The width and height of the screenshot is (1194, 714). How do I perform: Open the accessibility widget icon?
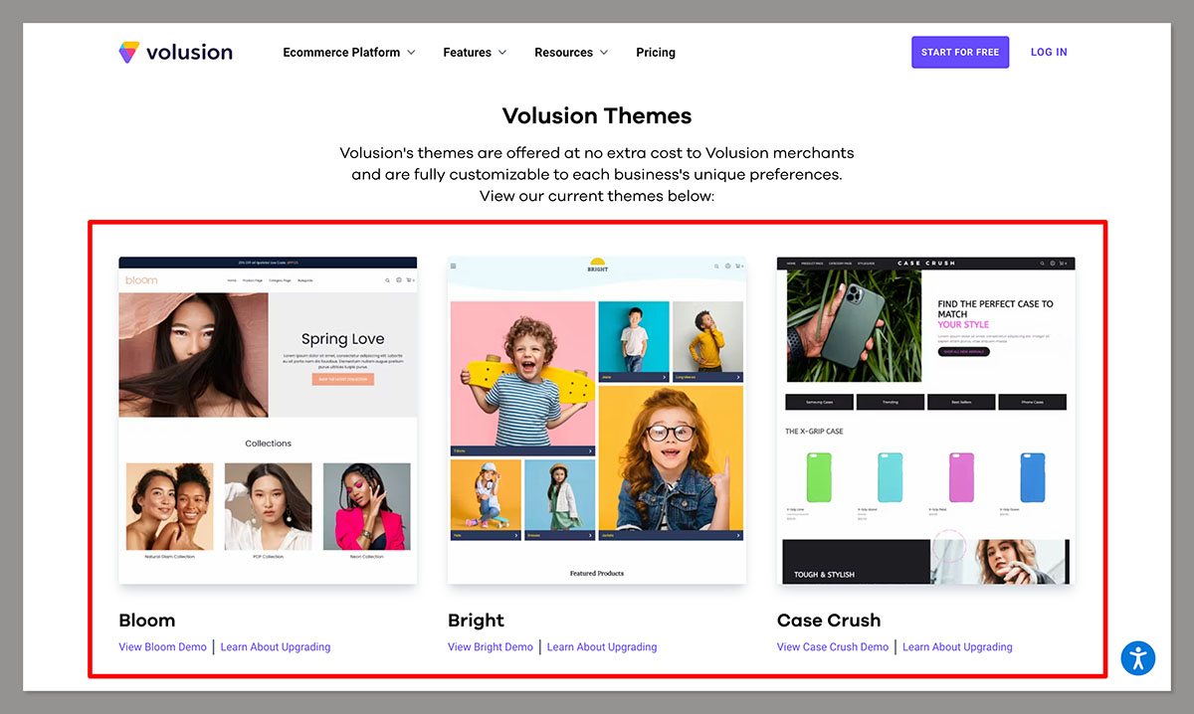pyautogui.click(x=1138, y=658)
